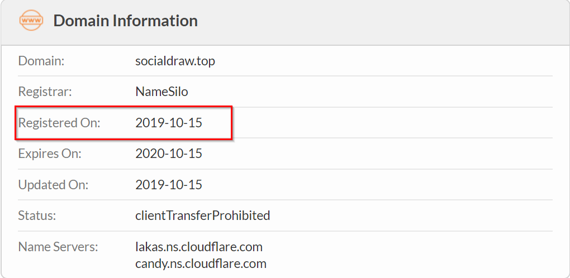Click the Updated On date value
Screen dimensions: 570x278
(x=169, y=185)
